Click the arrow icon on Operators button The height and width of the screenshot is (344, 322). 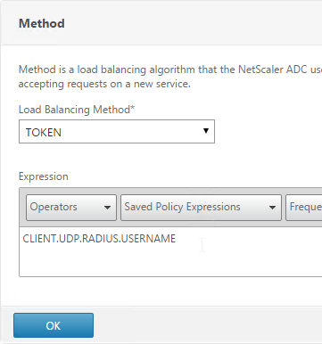tap(107, 208)
